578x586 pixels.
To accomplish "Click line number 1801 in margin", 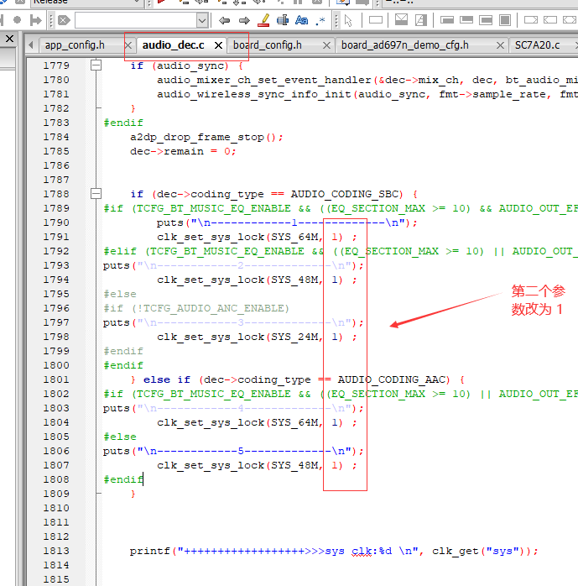I will pyautogui.click(x=56, y=379).
